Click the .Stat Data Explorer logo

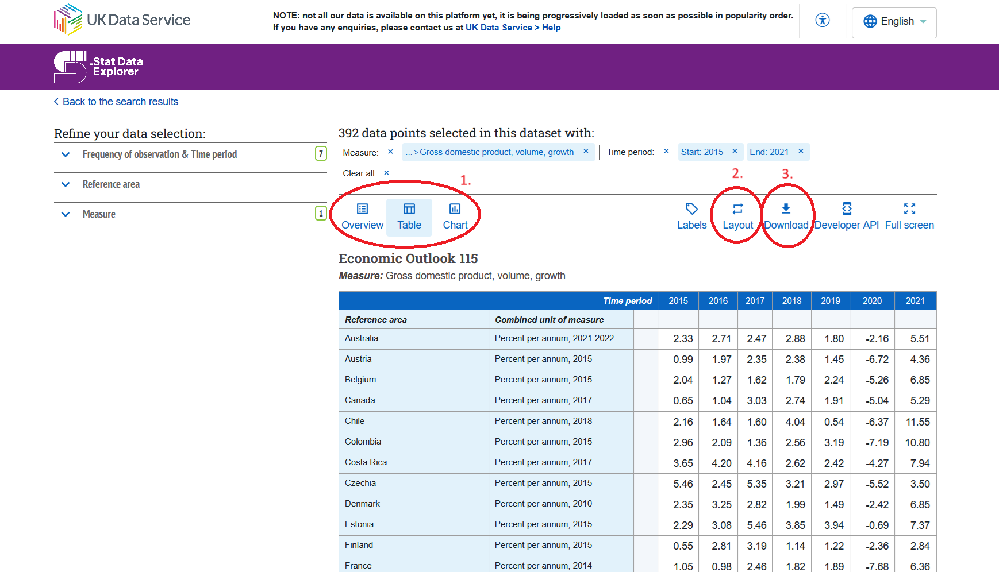pos(98,67)
